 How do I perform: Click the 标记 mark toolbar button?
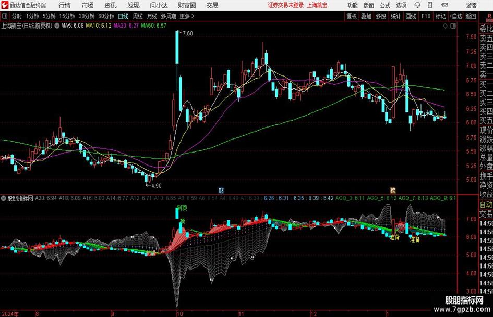tap(440, 16)
